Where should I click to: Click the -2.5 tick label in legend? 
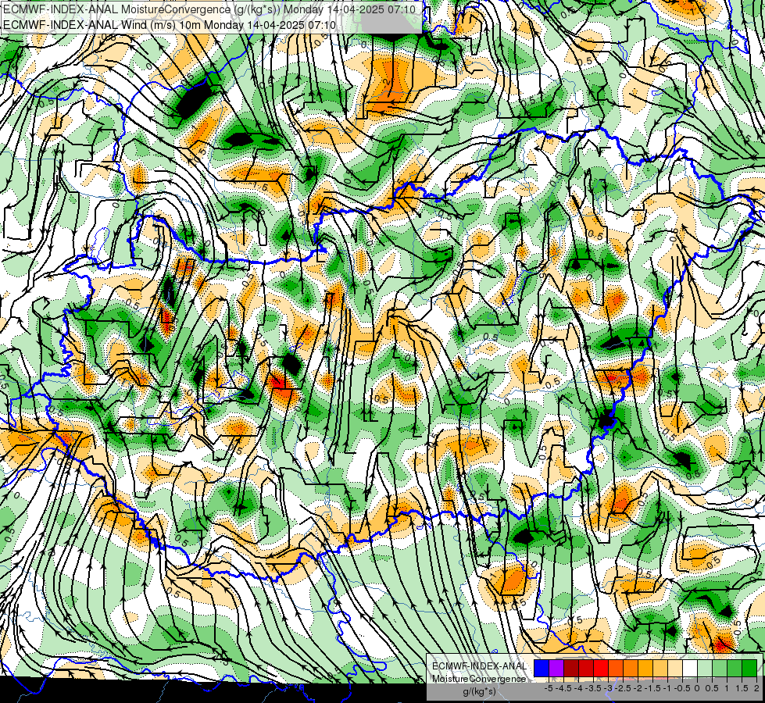tap(623, 688)
